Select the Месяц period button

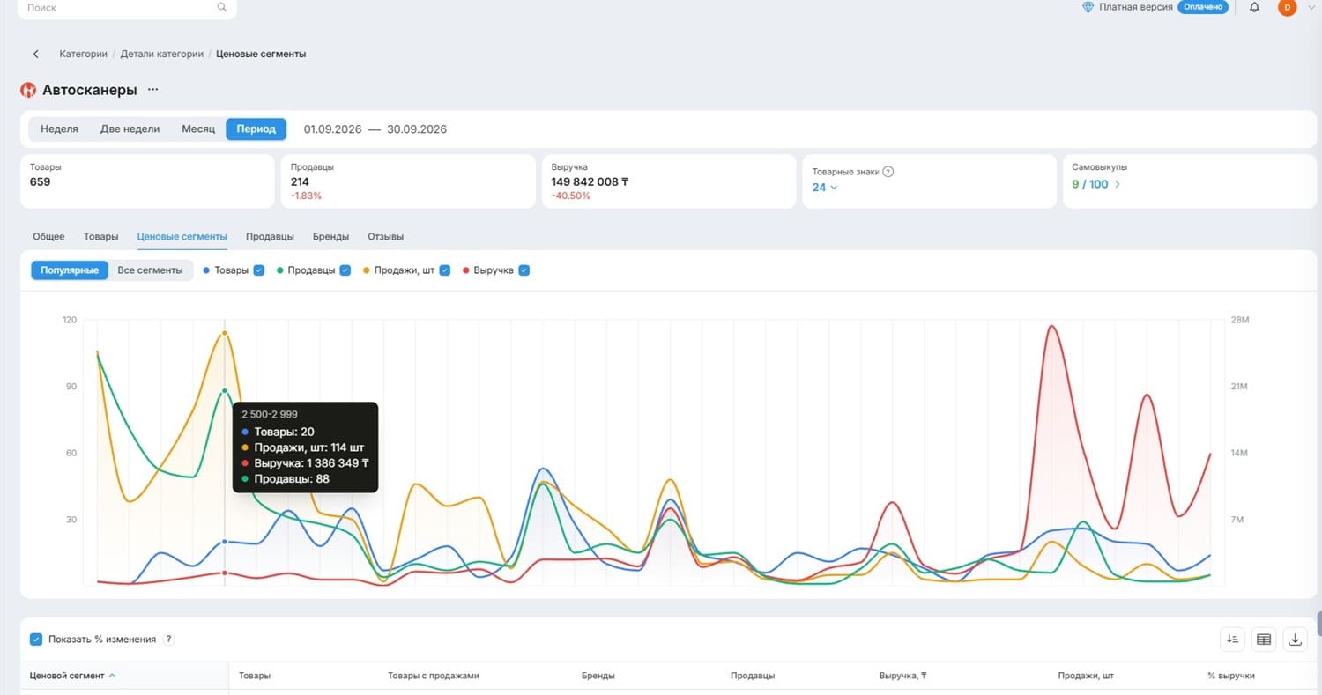[x=198, y=129]
